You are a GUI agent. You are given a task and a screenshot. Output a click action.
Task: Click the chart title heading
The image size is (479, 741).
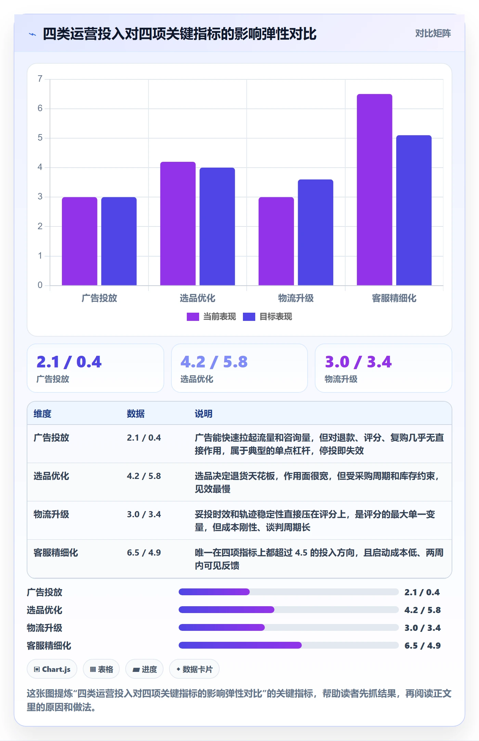180,34
